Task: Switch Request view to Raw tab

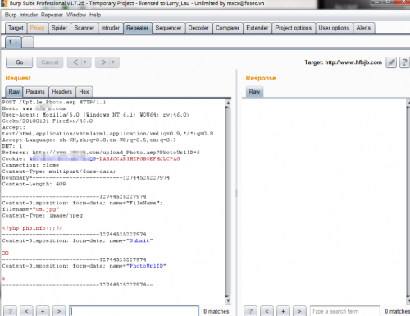Action: (14, 92)
